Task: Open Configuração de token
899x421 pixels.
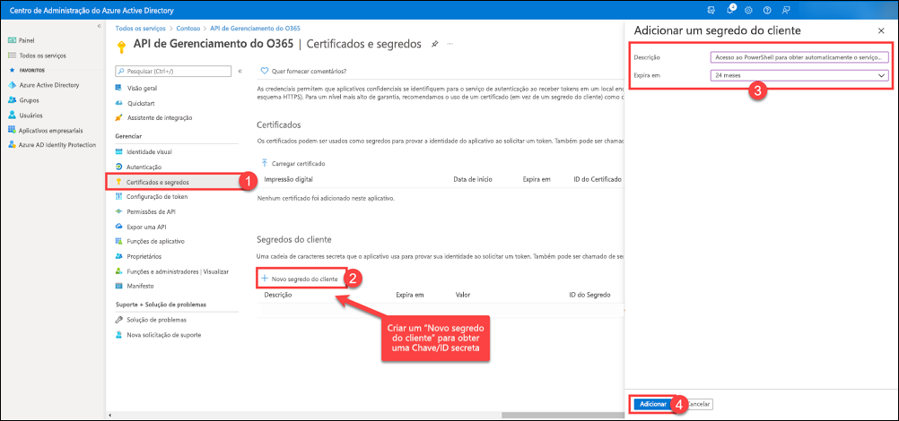Action: [x=157, y=196]
